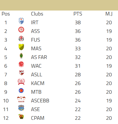Click the AS FAR club name
The width and height of the screenshot is (118, 124).
(x=39, y=57)
